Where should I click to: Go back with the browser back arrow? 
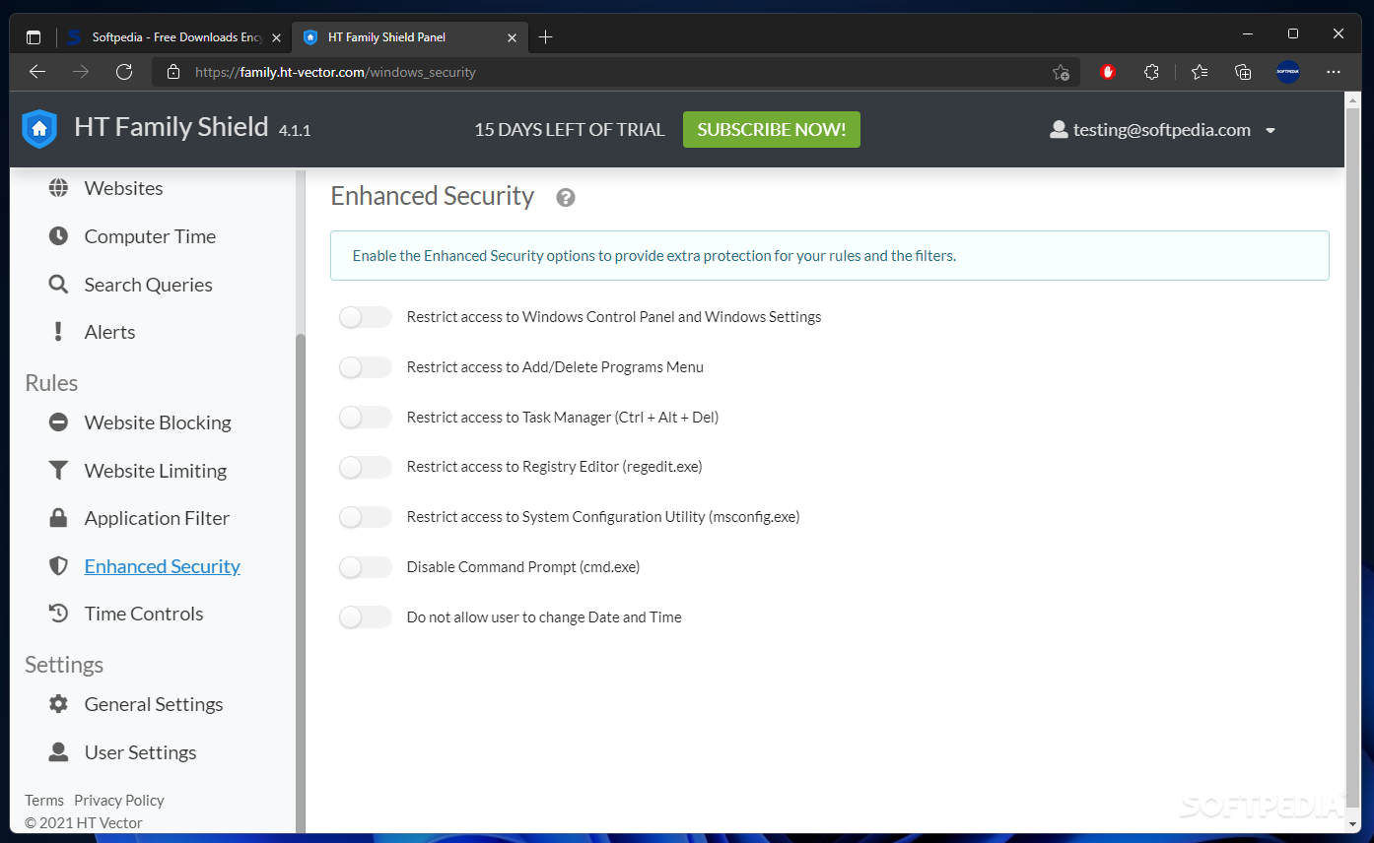(x=37, y=72)
